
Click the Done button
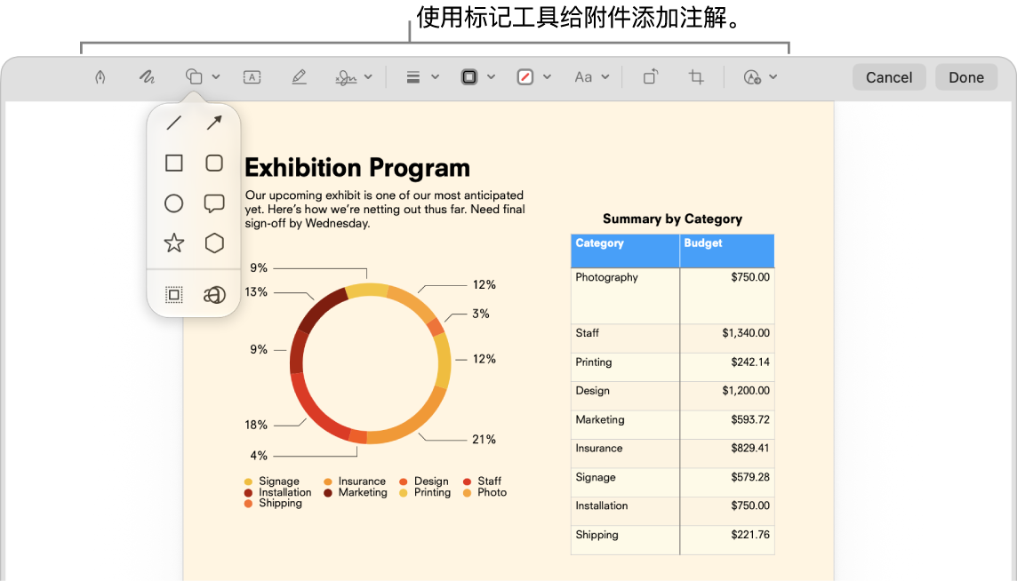966,77
